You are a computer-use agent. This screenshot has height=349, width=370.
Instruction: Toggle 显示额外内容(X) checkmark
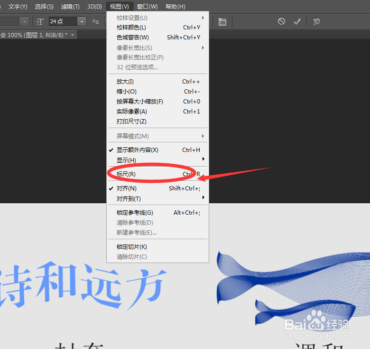tap(157, 150)
